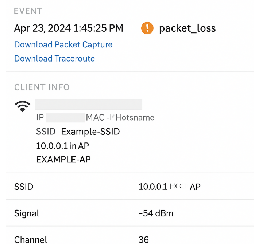This screenshot has height=251, width=263.
Task: Select the redacted client name bar
Action: pyautogui.click(x=89, y=104)
